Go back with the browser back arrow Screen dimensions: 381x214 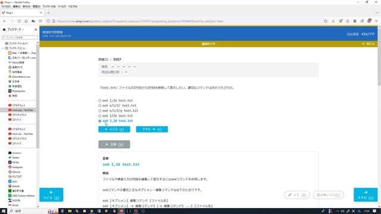pyautogui.click(x=5, y=21)
